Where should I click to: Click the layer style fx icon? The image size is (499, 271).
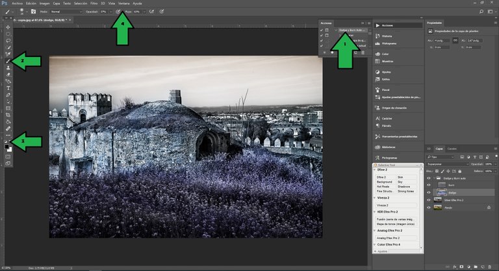coord(455,267)
